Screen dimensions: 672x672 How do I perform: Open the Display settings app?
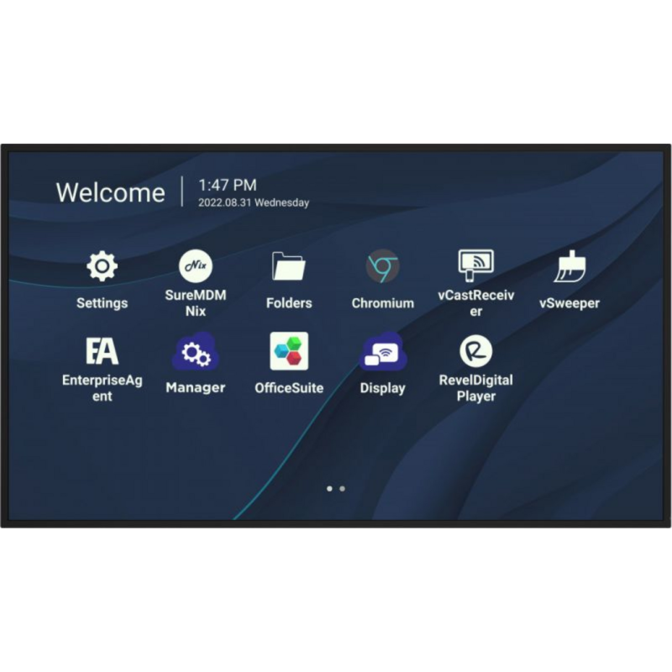[x=383, y=350]
